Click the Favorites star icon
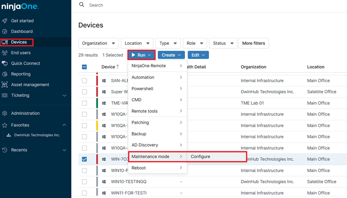The image size is (347, 198). pos(4,125)
